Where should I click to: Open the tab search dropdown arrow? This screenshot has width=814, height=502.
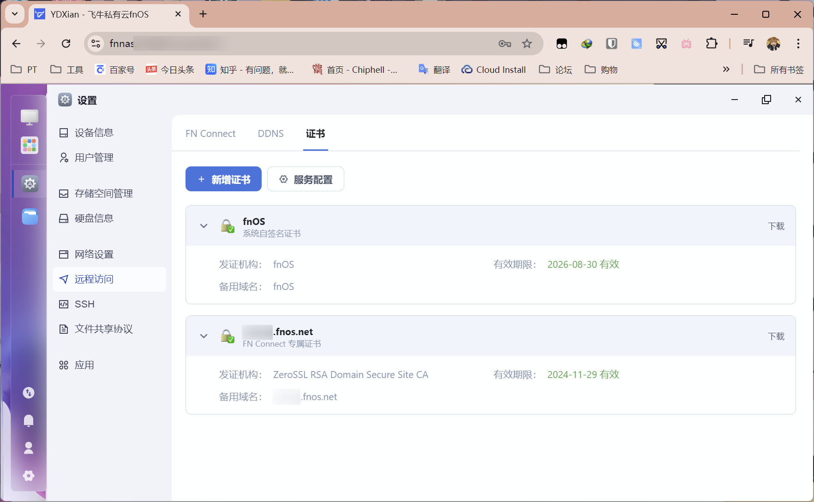point(15,14)
